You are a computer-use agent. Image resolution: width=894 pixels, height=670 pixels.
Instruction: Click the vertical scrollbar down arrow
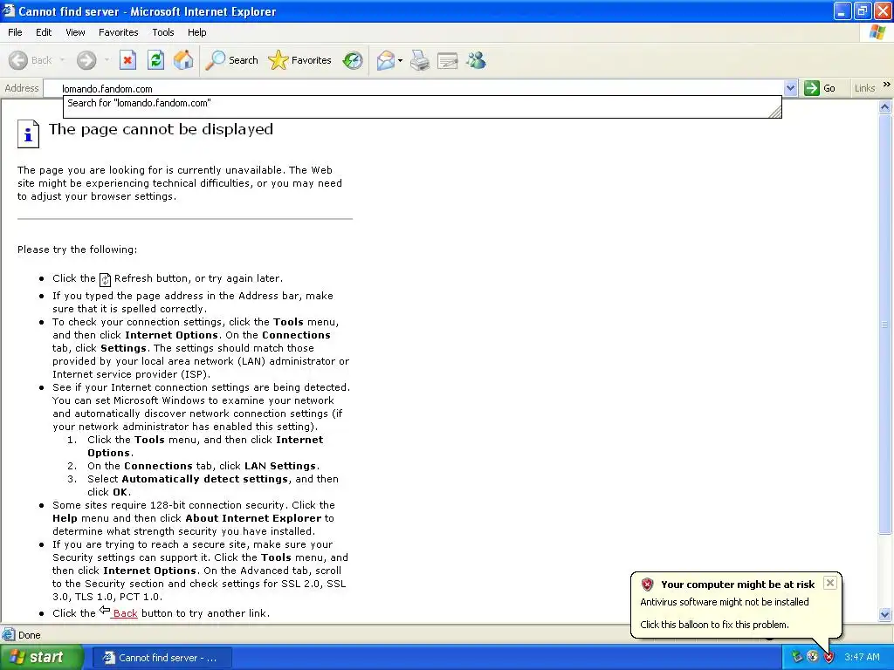click(885, 614)
